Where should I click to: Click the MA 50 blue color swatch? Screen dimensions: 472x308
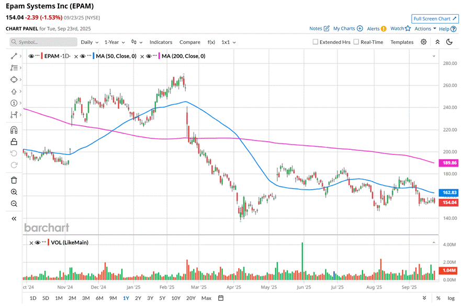(94, 56)
